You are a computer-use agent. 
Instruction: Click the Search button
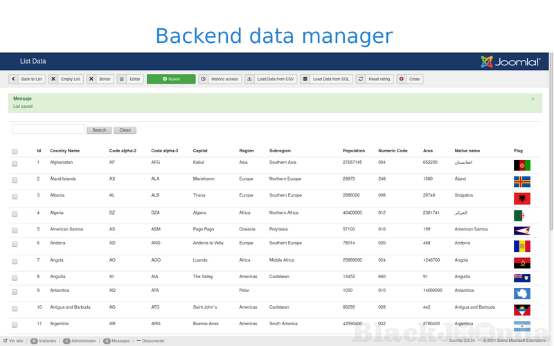coord(99,130)
